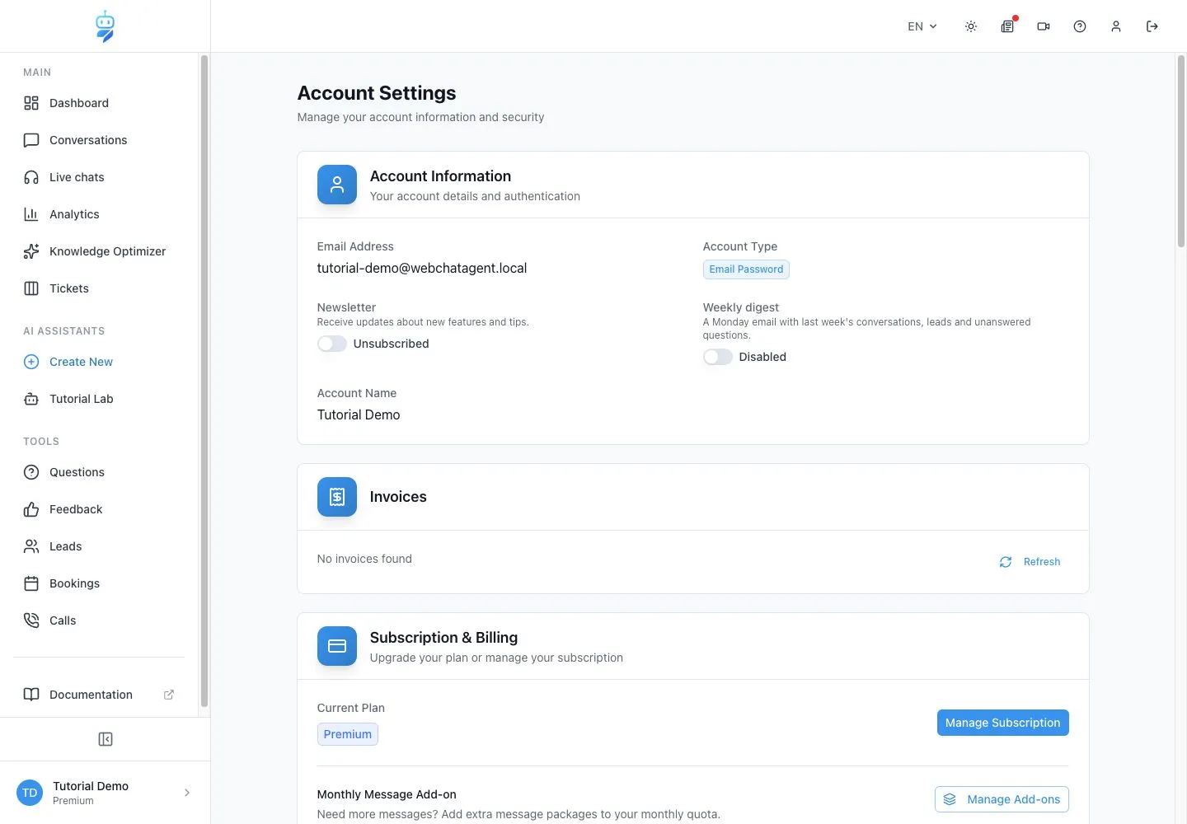
Task: Open Questions under Tools
Action: pyautogui.click(x=99, y=472)
